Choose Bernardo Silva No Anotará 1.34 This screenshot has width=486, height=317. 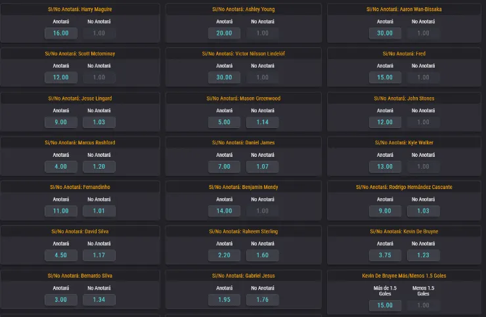[x=99, y=300]
